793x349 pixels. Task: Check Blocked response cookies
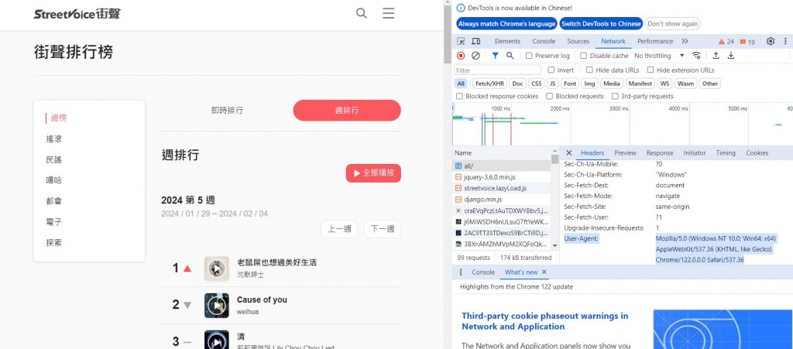click(460, 96)
